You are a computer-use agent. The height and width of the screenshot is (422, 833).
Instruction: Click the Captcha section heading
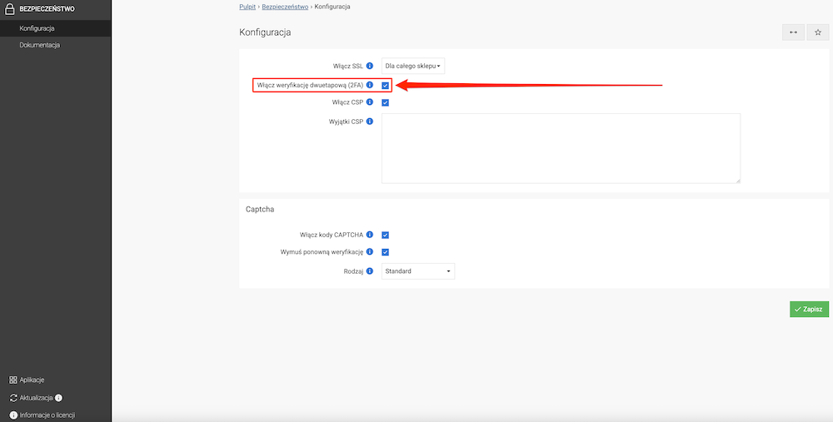[x=260, y=209]
